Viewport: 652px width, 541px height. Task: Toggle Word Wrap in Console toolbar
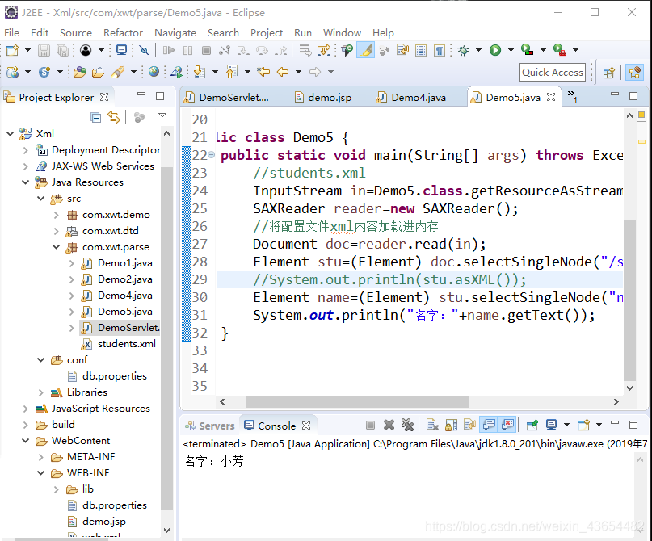tap(470, 425)
